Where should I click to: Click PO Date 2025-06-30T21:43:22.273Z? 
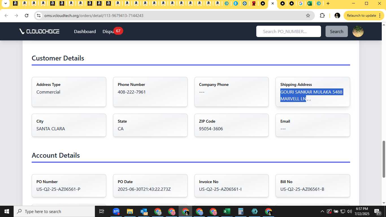(144, 189)
